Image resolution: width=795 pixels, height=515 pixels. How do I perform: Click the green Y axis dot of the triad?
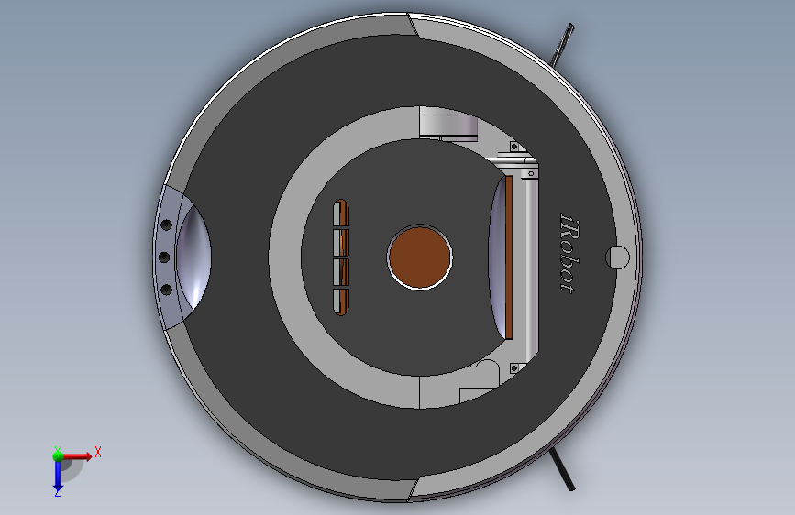click(x=58, y=456)
